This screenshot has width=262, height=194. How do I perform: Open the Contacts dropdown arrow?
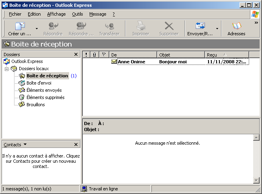pyautogui.click(x=25, y=144)
